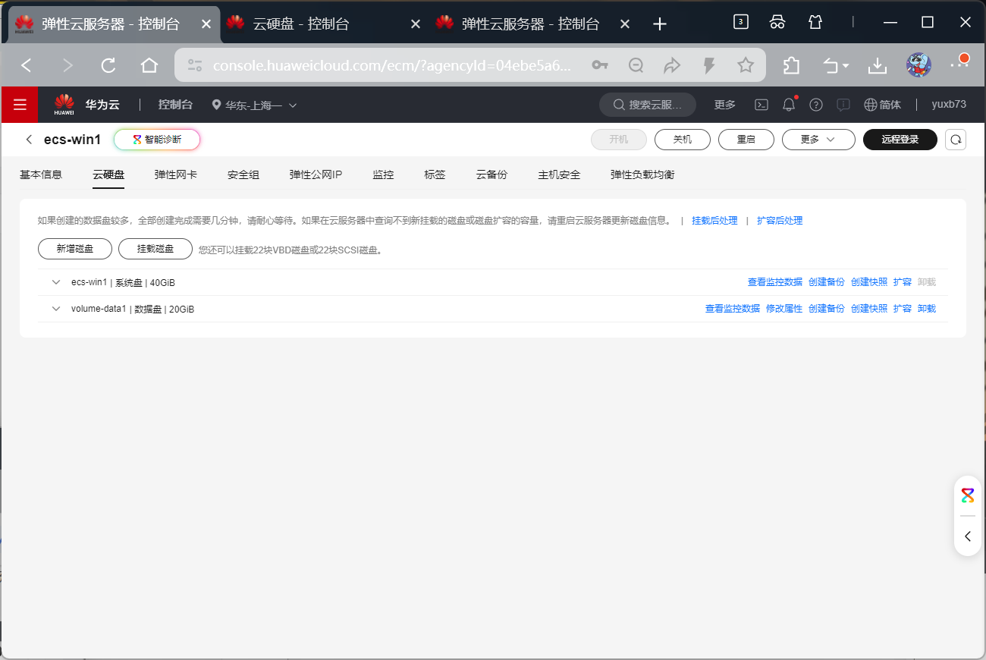Reload the page with browser refresh
Image resolution: width=986 pixels, height=660 pixels.
coord(108,65)
